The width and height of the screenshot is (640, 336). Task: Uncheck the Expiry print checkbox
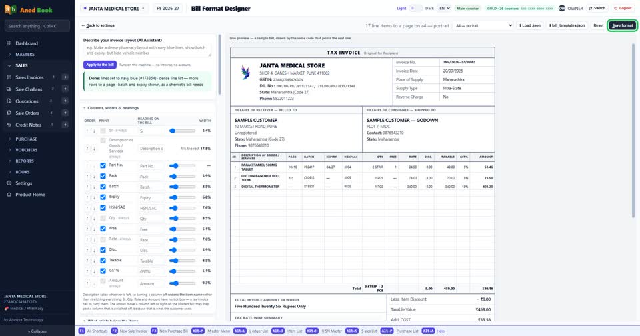103,197
